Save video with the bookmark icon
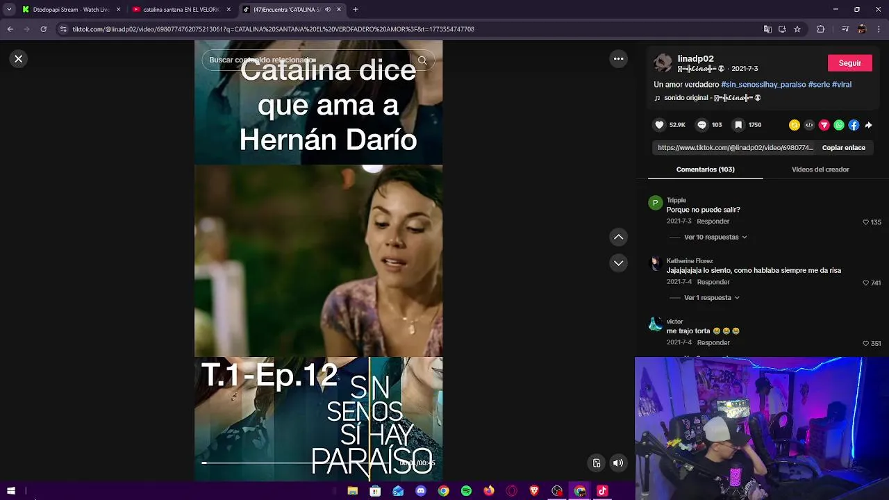The height and width of the screenshot is (500, 889). point(738,125)
